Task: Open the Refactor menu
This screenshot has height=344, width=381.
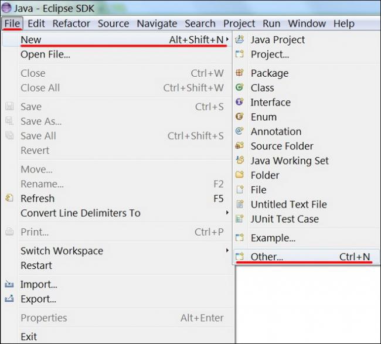Action: click(71, 23)
